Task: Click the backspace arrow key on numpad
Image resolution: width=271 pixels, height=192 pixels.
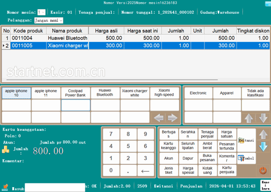Action: pos(145,171)
